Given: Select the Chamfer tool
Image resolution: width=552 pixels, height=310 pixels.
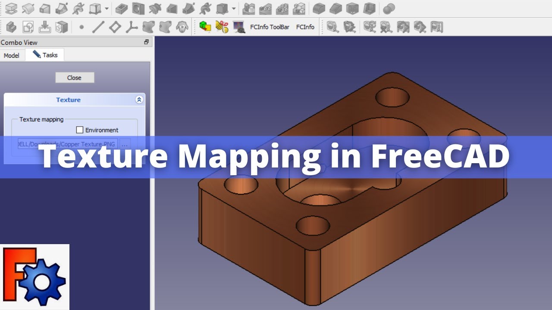Looking at the screenshot, I should coord(336,8).
